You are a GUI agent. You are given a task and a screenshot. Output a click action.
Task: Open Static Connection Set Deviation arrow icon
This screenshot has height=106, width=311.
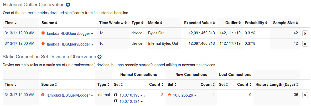coord(100,57)
